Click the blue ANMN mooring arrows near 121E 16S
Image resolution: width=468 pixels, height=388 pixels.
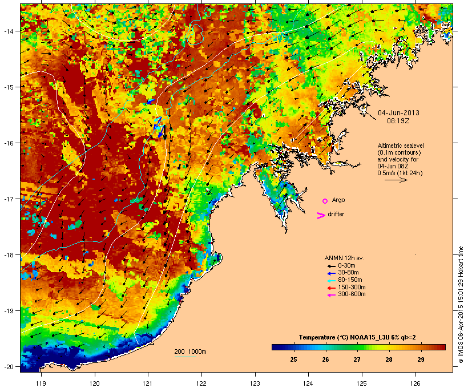point(158,127)
